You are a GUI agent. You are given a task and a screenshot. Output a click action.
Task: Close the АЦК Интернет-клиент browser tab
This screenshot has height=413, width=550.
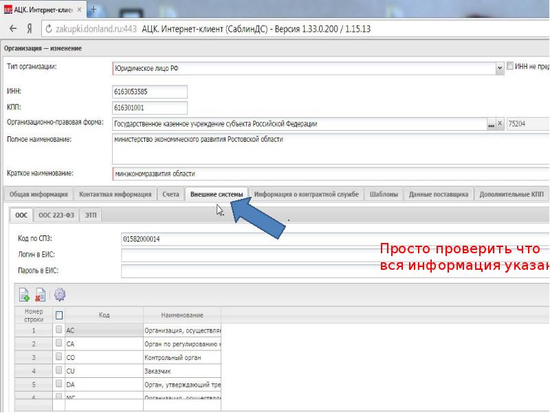(x=79, y=10)
